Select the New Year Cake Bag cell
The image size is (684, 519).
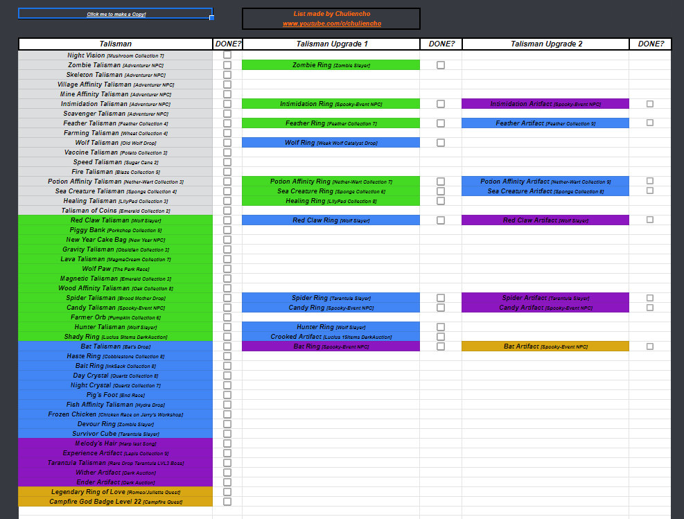pyautogui.click(x=116, y=240)
